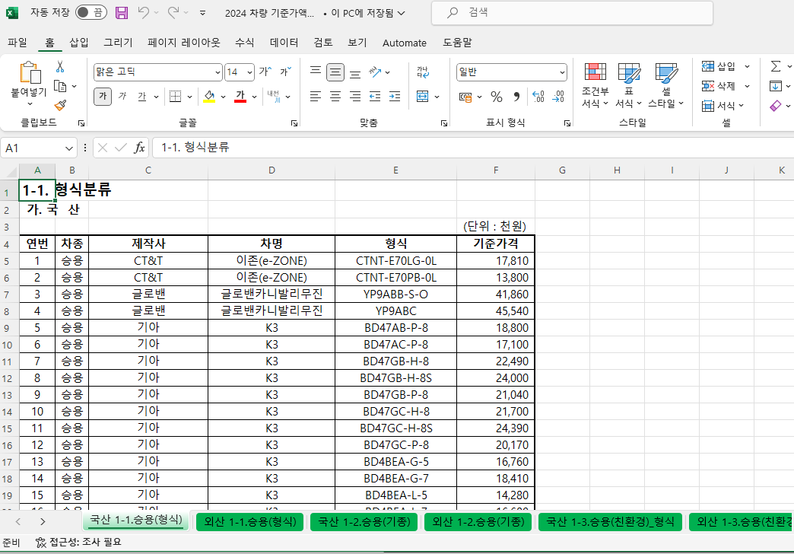794x554 pixels.
Task: Click the Copy icon in clipboard group
Action: coord(60,86)
